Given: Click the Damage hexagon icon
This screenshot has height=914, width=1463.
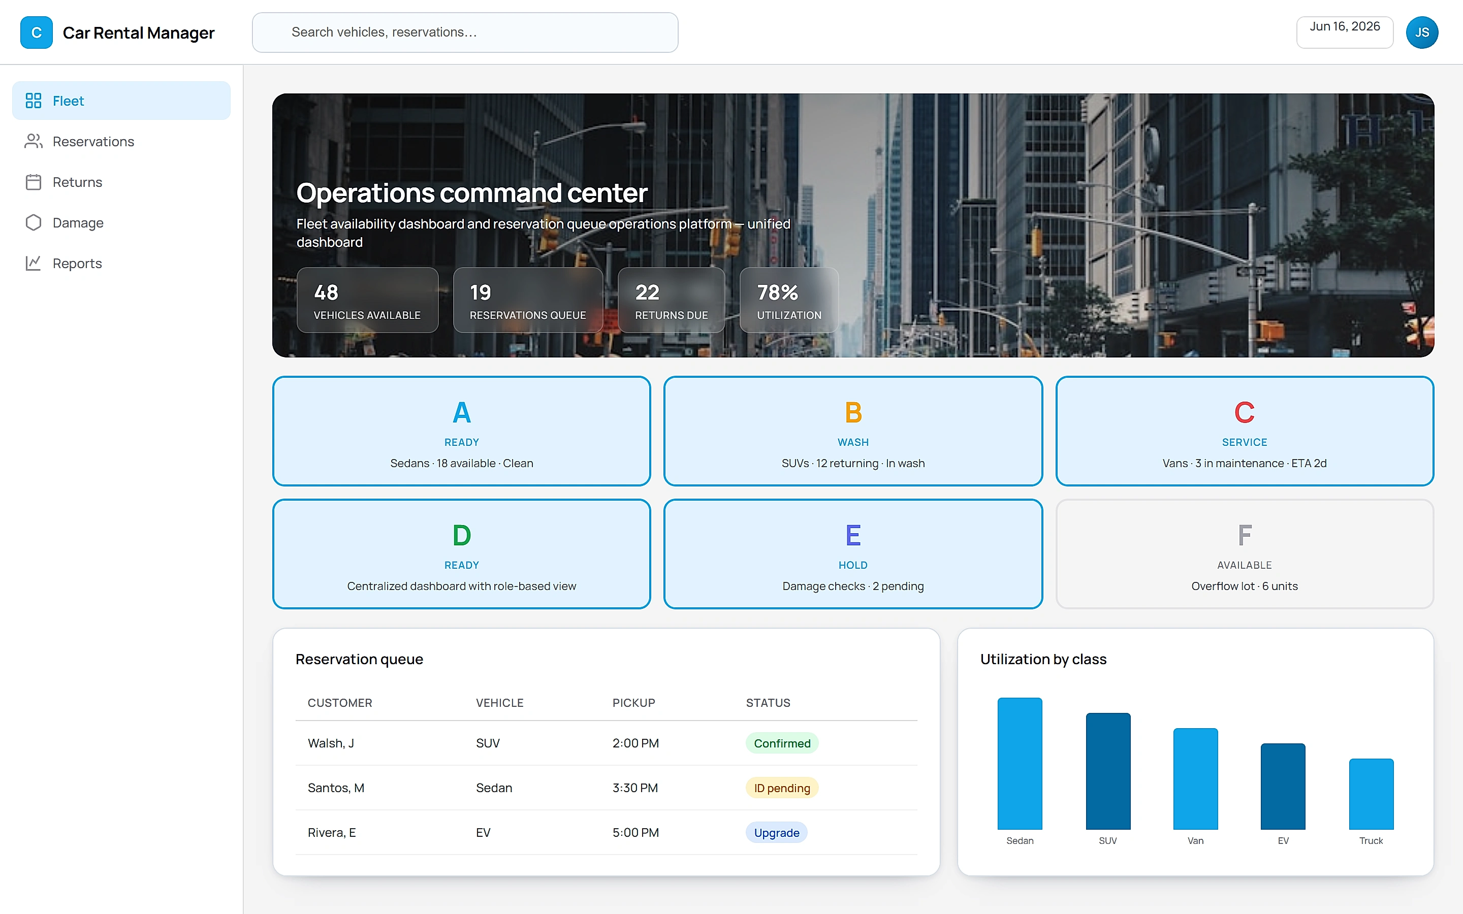Looking at the screenshot, I should pyautogui.click(x=33, y=222).
